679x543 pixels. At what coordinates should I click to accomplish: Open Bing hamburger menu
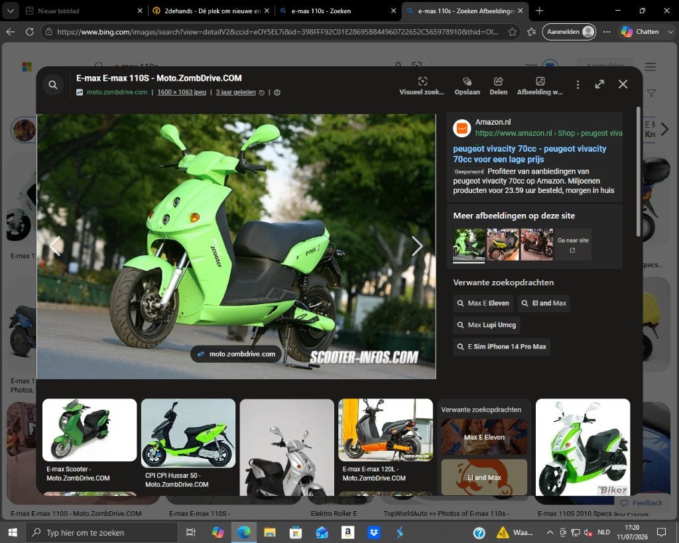(650, 67)
